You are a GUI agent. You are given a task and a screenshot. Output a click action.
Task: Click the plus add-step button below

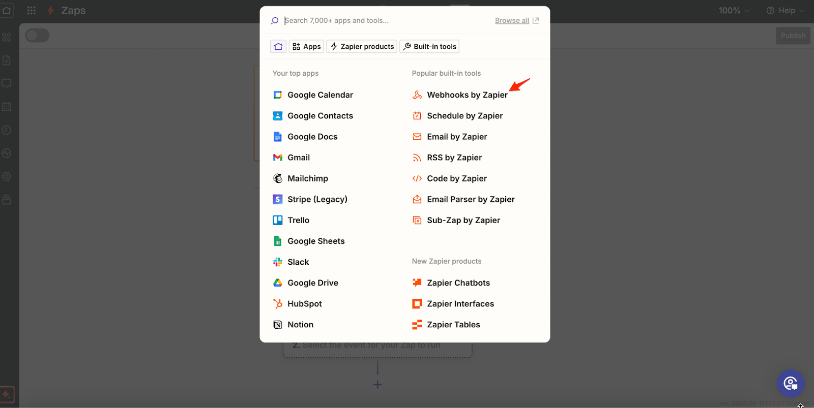coord(377,385)
